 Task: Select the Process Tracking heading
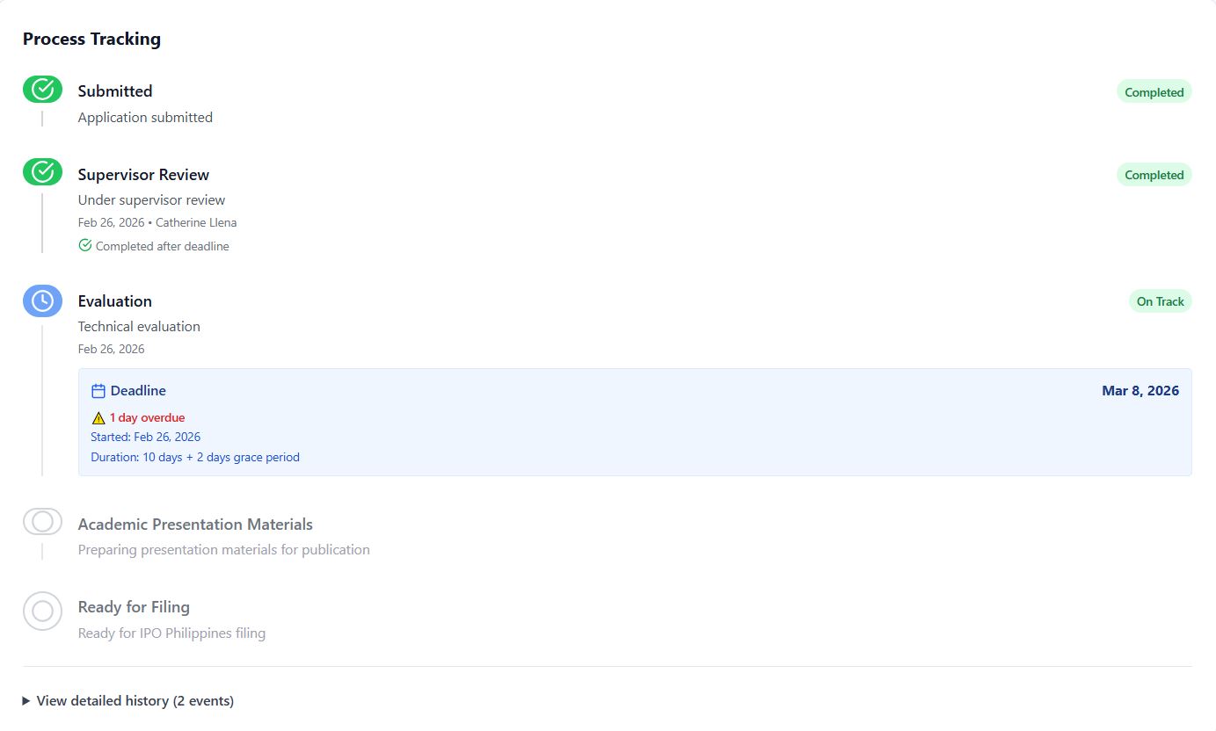click(x=91, y=39)
